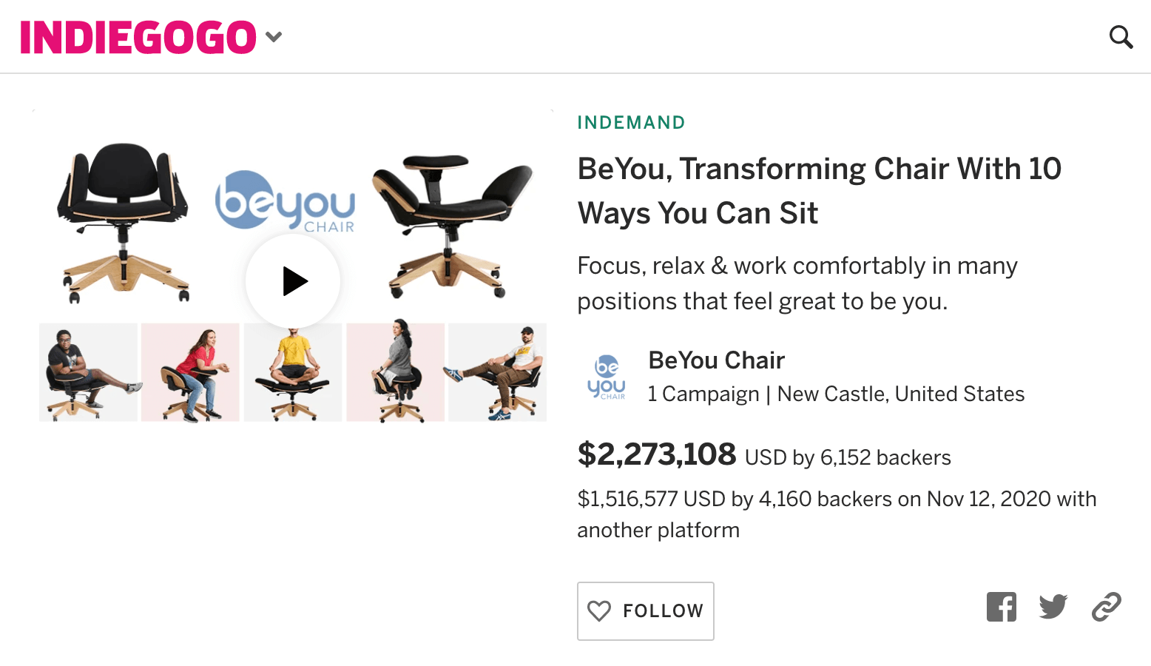Image resolution: width=1151 pixels, height=666 pixels.
Task: Share the campaign on Facebook
Action: click(1001, 608)
